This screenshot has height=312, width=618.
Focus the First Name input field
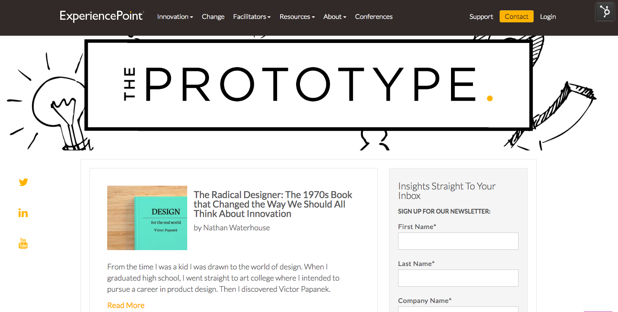[458, 241]
